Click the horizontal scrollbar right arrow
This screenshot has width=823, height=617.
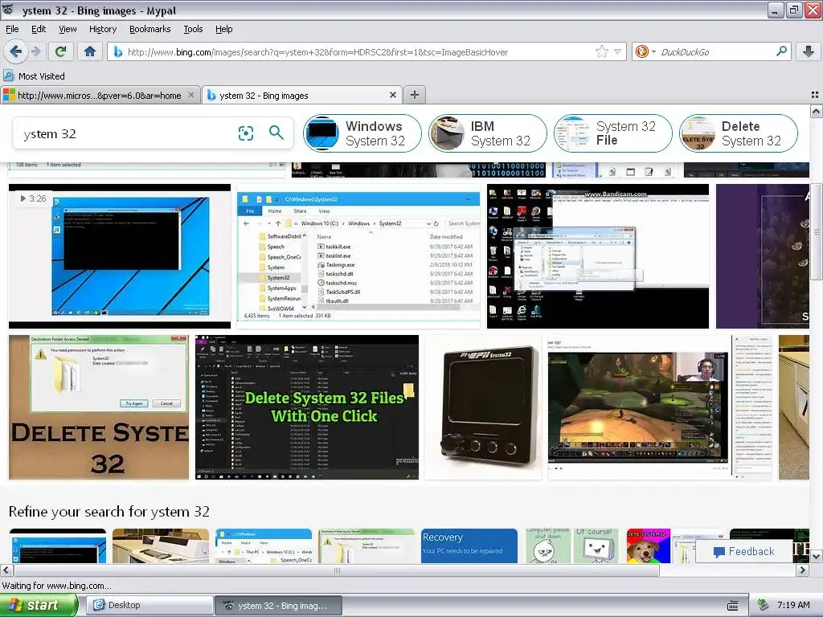(803, 570)
